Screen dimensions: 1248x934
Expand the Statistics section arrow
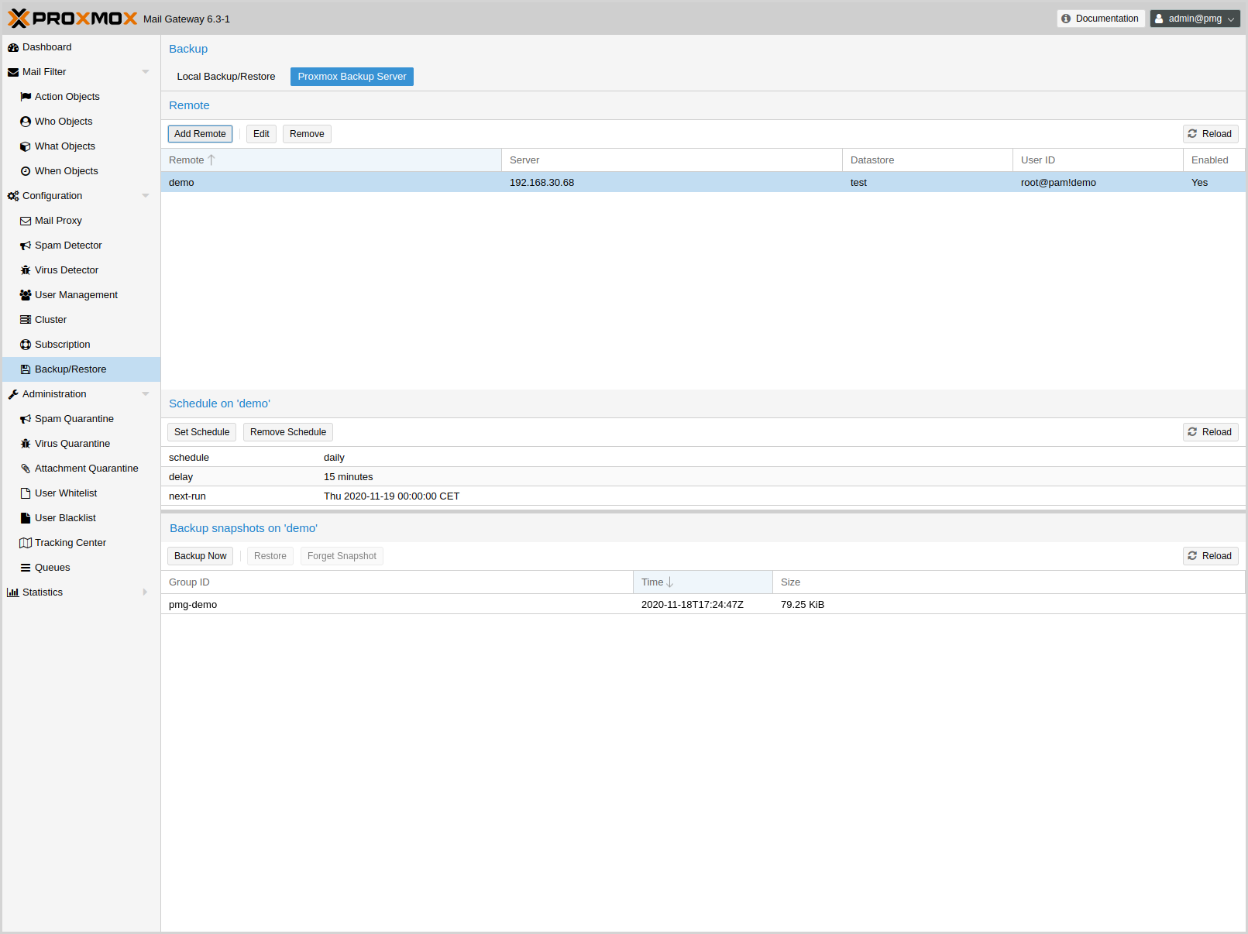click(x=145, y=592)
